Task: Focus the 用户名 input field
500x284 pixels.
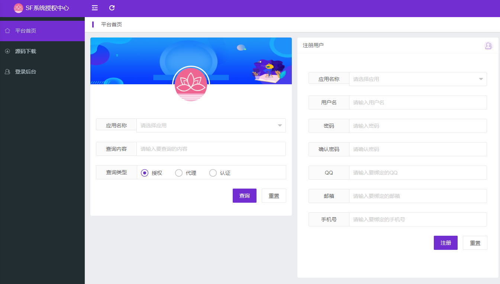Action: pos(418,102)
